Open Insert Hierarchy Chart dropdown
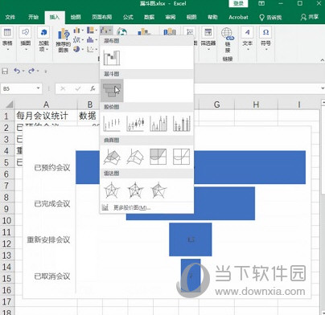325x315 pixels. (x=92, y=31)
